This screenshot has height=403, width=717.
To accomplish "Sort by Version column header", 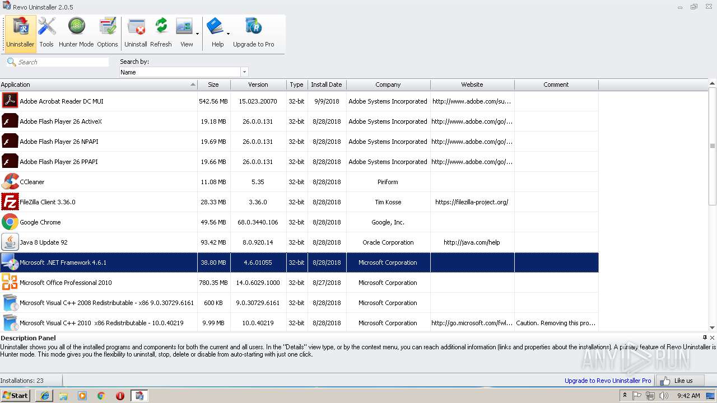I will coord(258,85).
